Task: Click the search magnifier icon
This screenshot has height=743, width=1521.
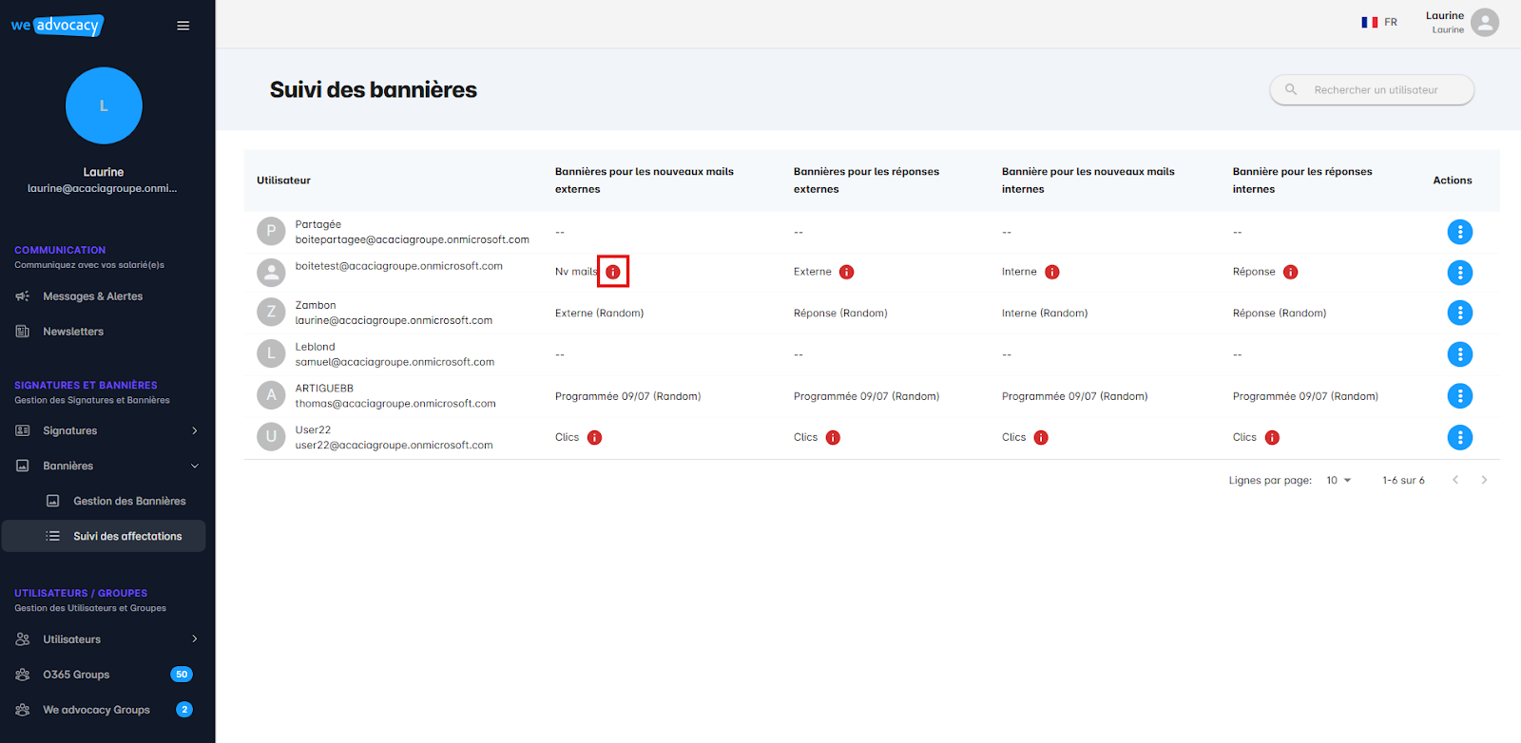Action: (1291, 89)
